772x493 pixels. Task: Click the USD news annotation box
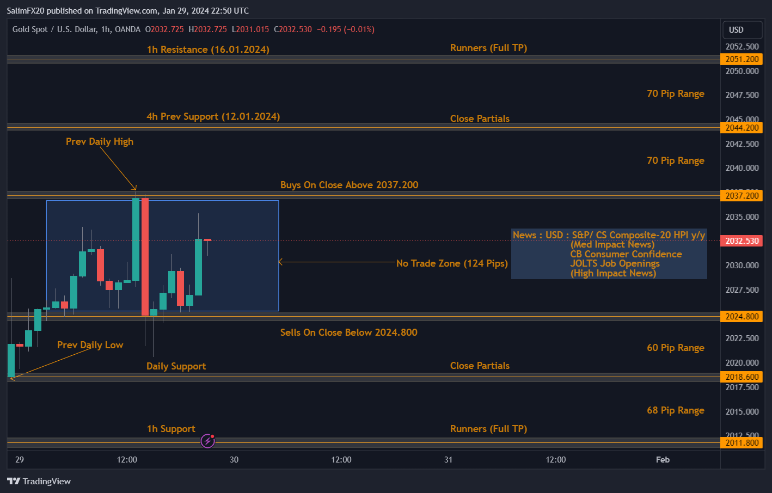(609, 254)
